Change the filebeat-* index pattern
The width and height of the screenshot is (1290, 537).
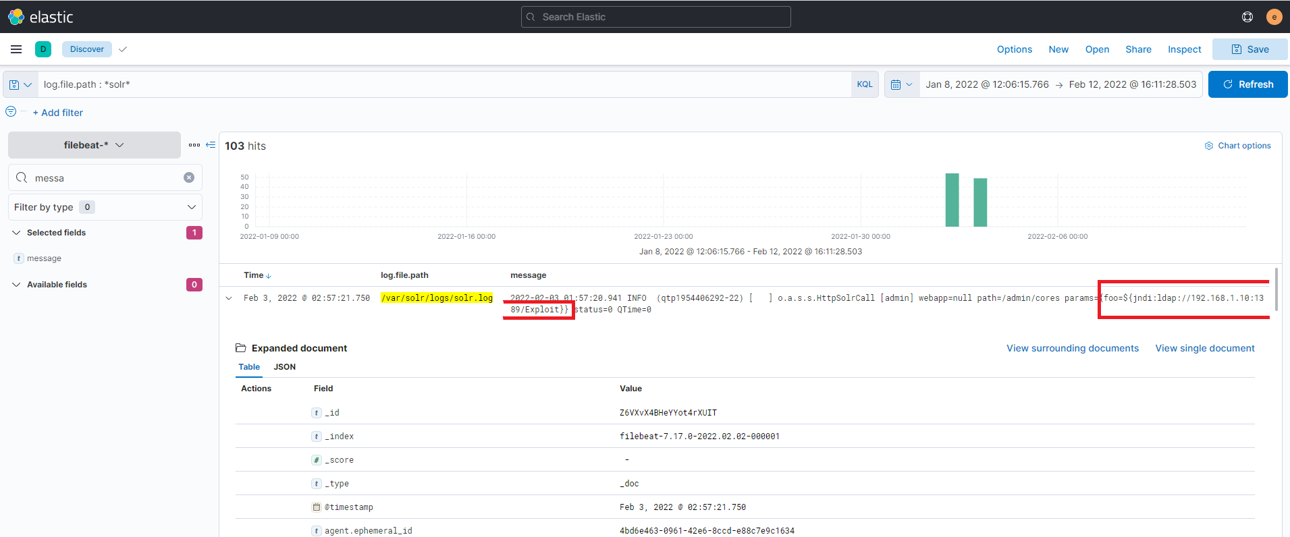pyautogui.click(x=94, y=145)
